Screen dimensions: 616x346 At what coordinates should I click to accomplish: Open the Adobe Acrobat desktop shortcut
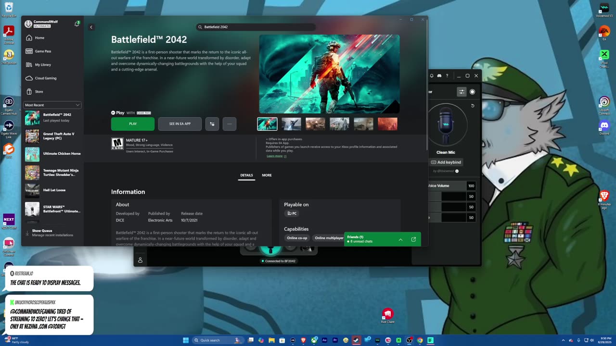click(8, 34)
